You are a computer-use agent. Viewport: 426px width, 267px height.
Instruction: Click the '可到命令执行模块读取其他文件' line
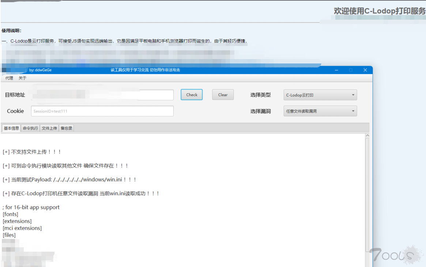pyautogui.click(x=65, y=166)
